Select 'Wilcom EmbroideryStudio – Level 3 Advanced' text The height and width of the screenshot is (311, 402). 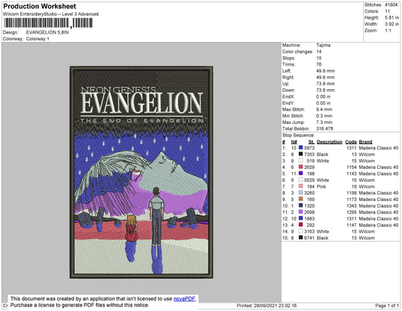51,14
